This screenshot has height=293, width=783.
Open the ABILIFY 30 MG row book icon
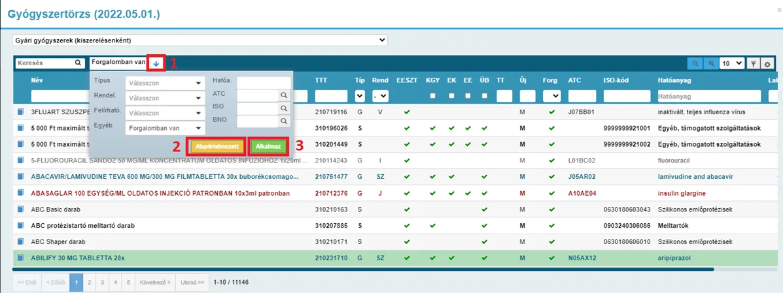click(x=20, y=258)
